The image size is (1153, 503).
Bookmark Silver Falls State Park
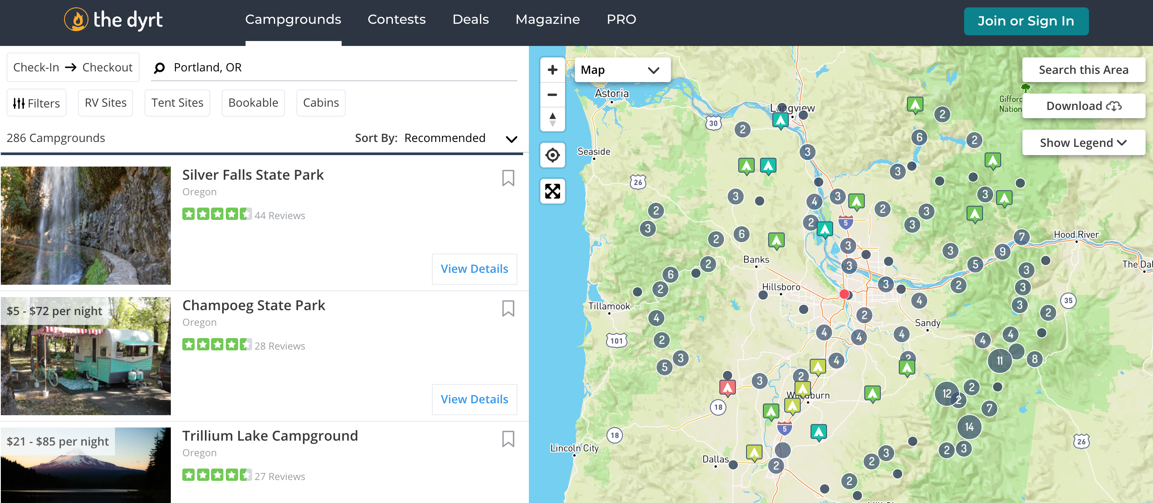[508, 178]
